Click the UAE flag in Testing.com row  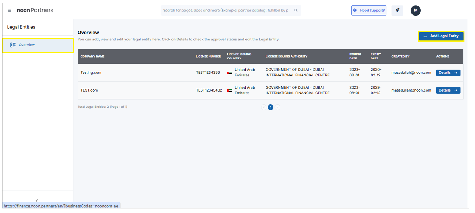pos(230,73)
